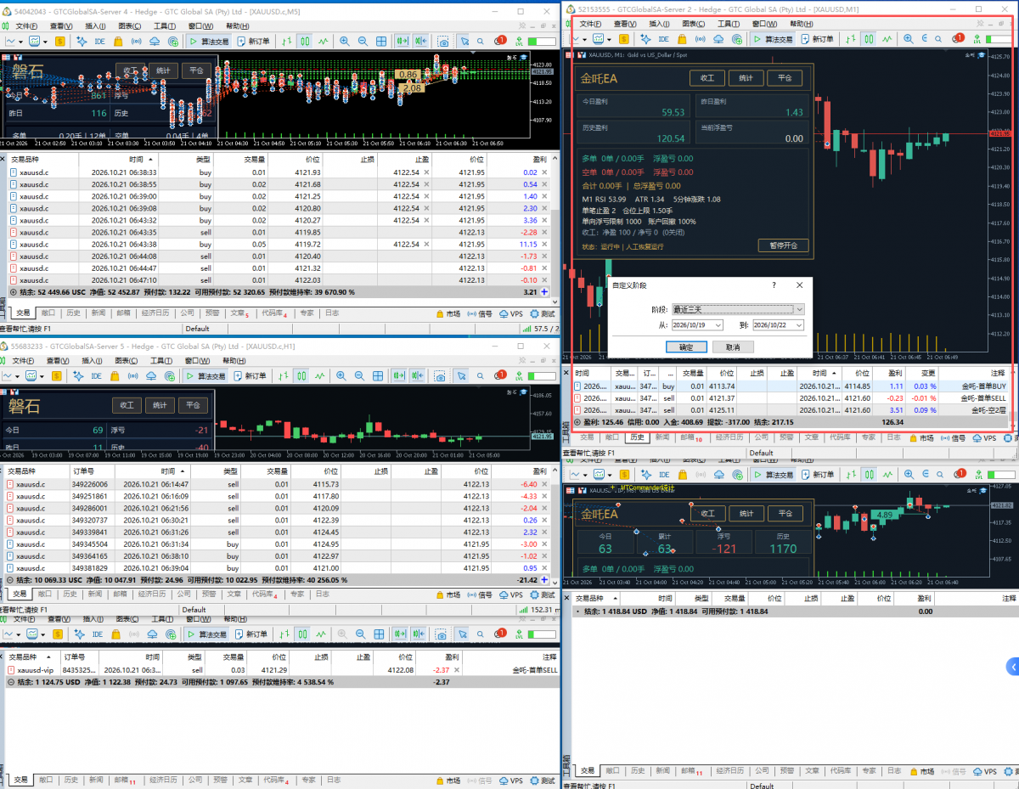
Task: Click the VPS cloud icon in the 54042043 toolbar
Action: tap(155, 41)
